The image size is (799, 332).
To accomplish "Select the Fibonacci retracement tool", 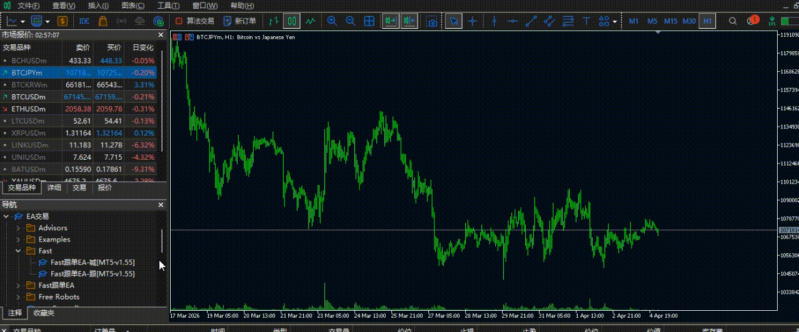I will click(568, 21).
